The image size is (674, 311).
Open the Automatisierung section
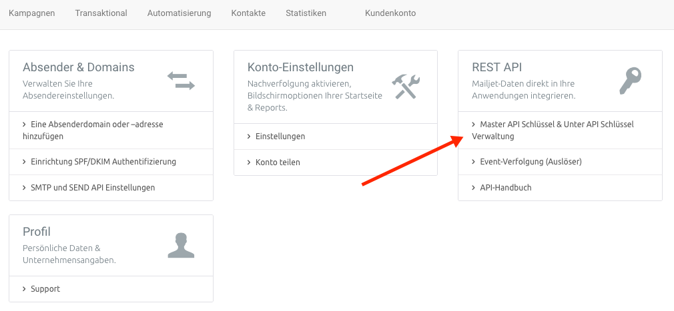pos(180,13)
